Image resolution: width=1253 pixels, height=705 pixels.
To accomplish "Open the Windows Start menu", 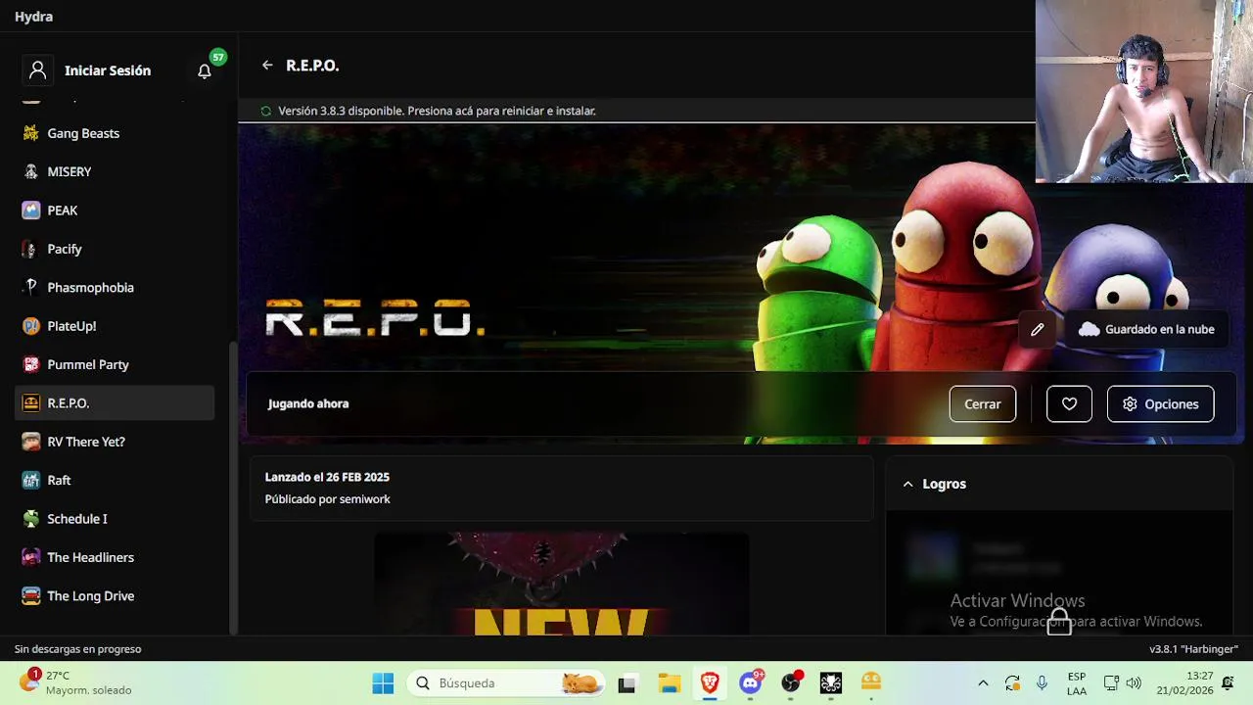I will (383, 682).
